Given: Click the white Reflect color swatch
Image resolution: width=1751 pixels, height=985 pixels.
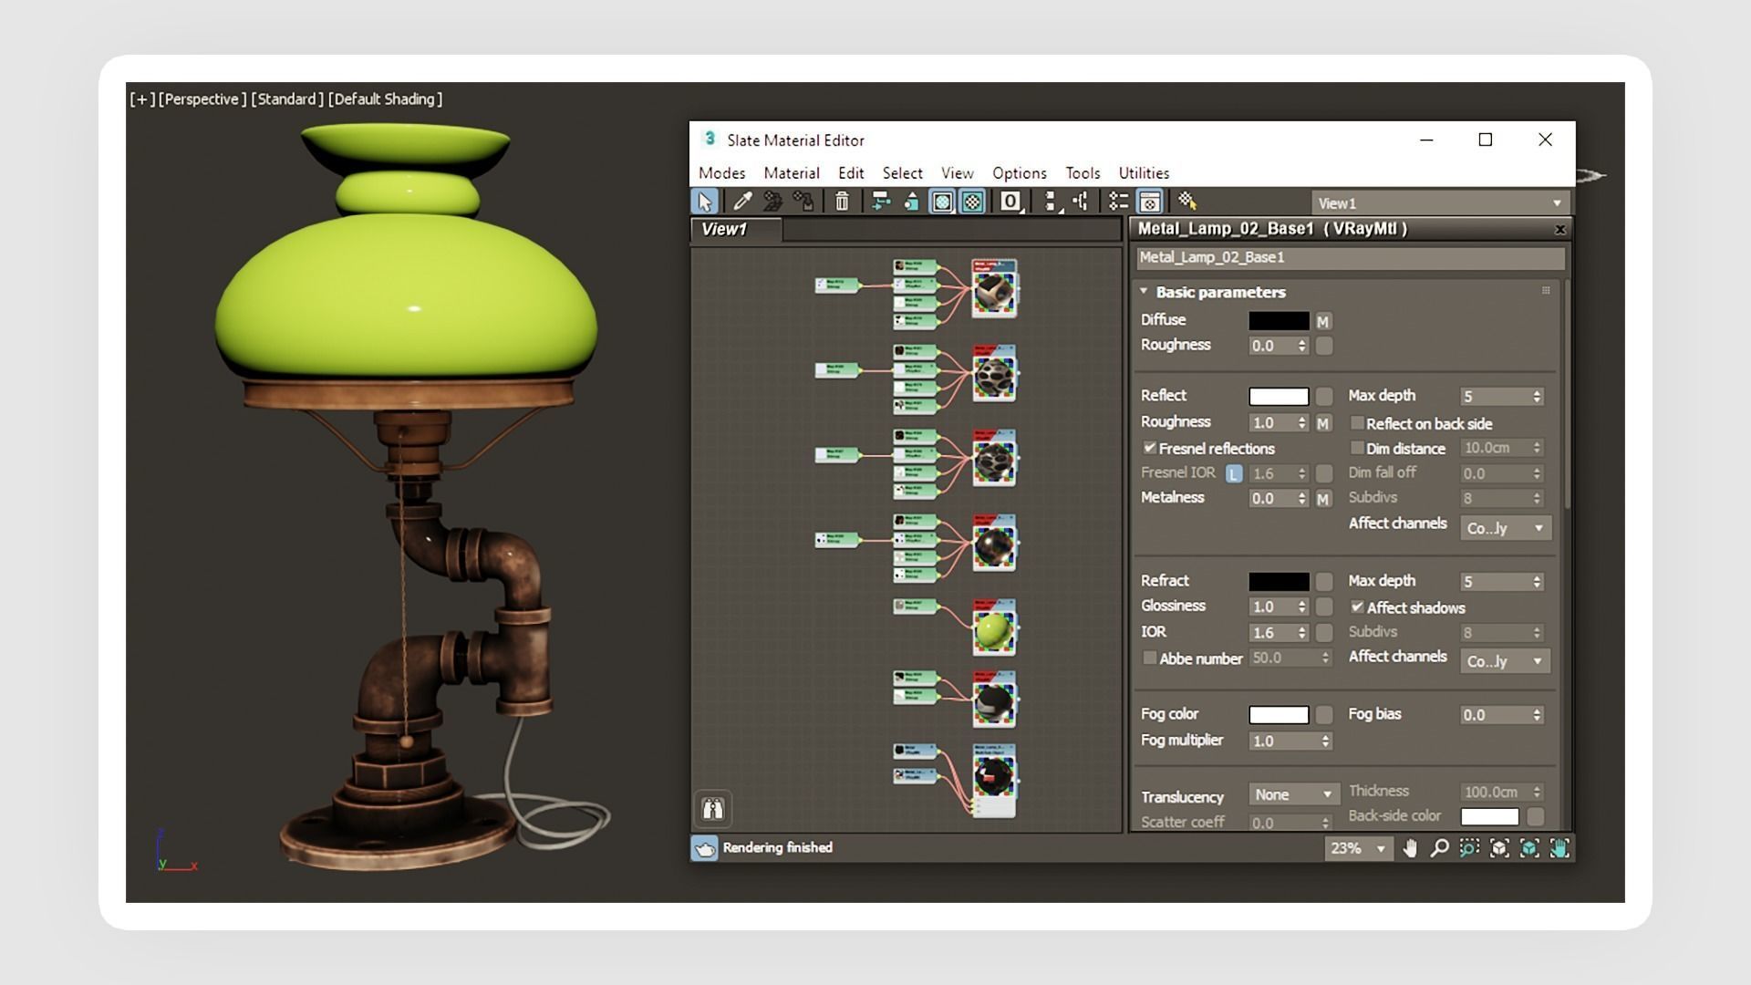Looking at the screenshot, I should coord(1278,397).
